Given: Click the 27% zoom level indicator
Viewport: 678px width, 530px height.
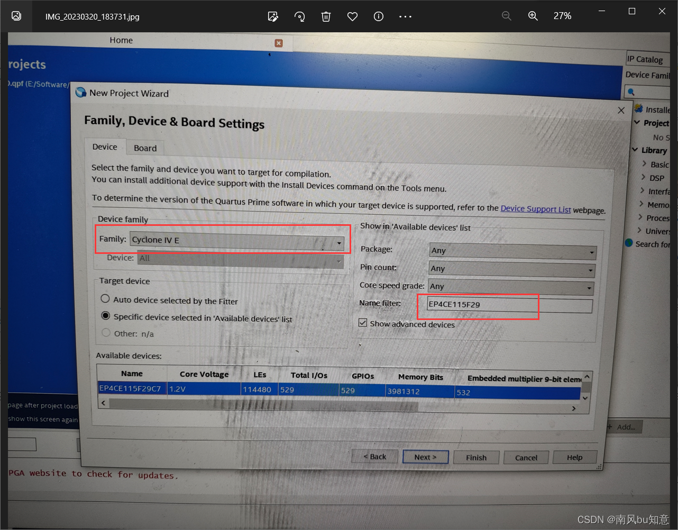Looking at the screenshot, I should [x=562, y=16].
